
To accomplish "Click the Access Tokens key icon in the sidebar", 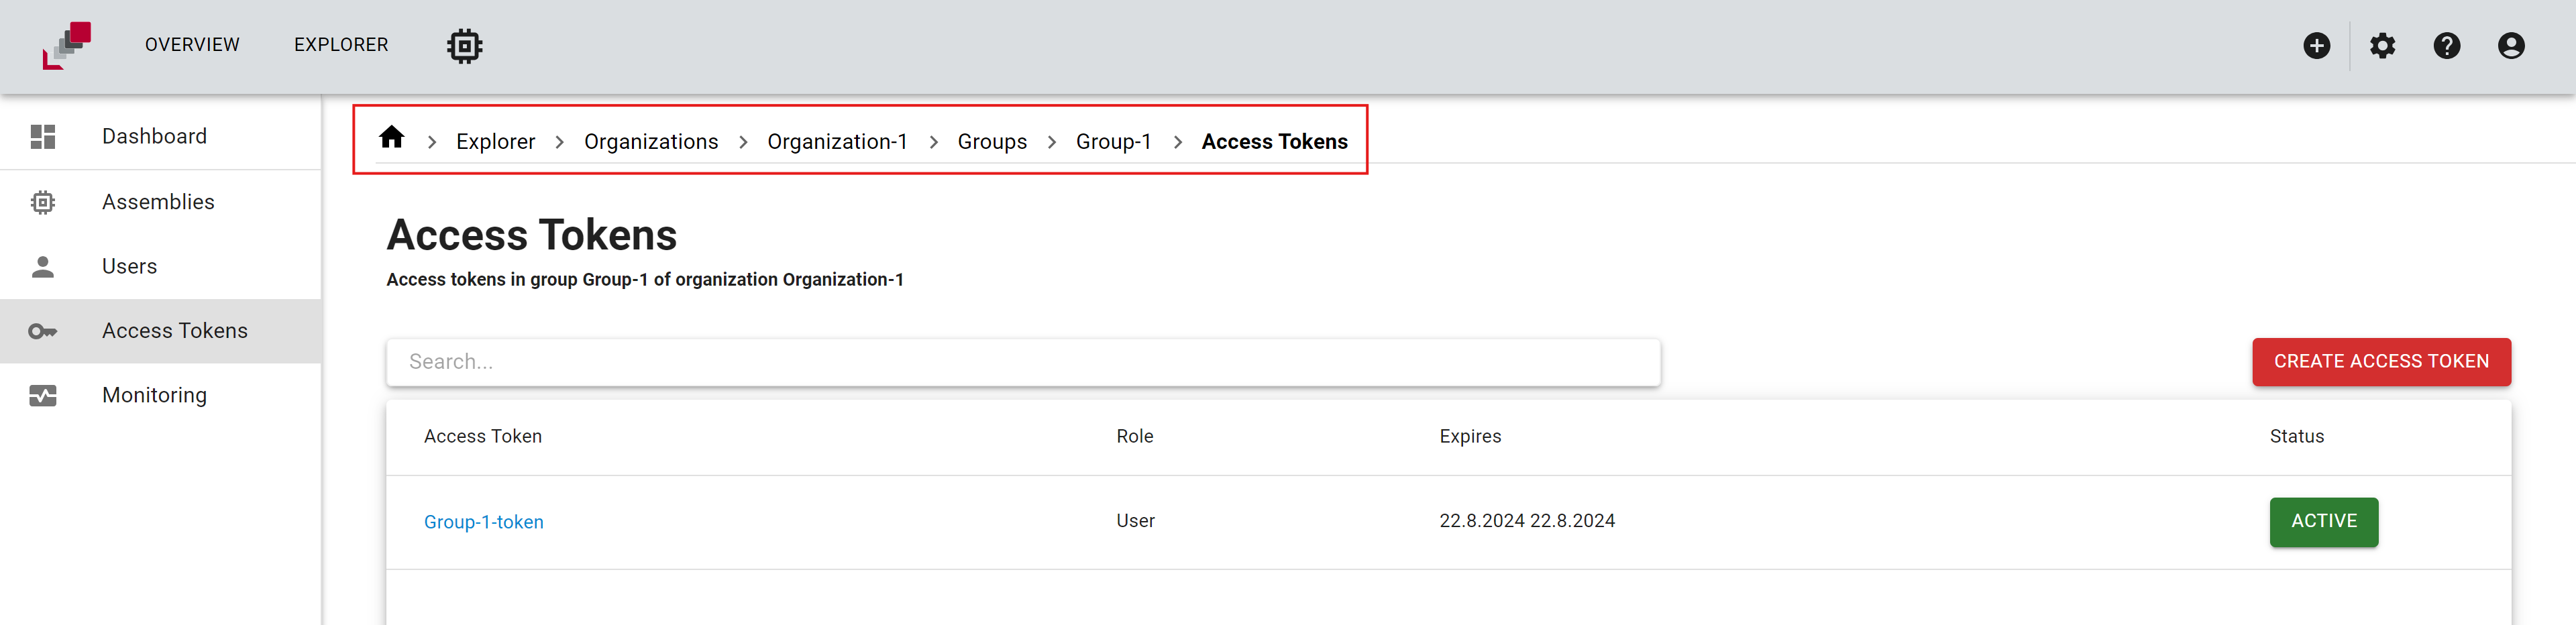I will (43, 331).
